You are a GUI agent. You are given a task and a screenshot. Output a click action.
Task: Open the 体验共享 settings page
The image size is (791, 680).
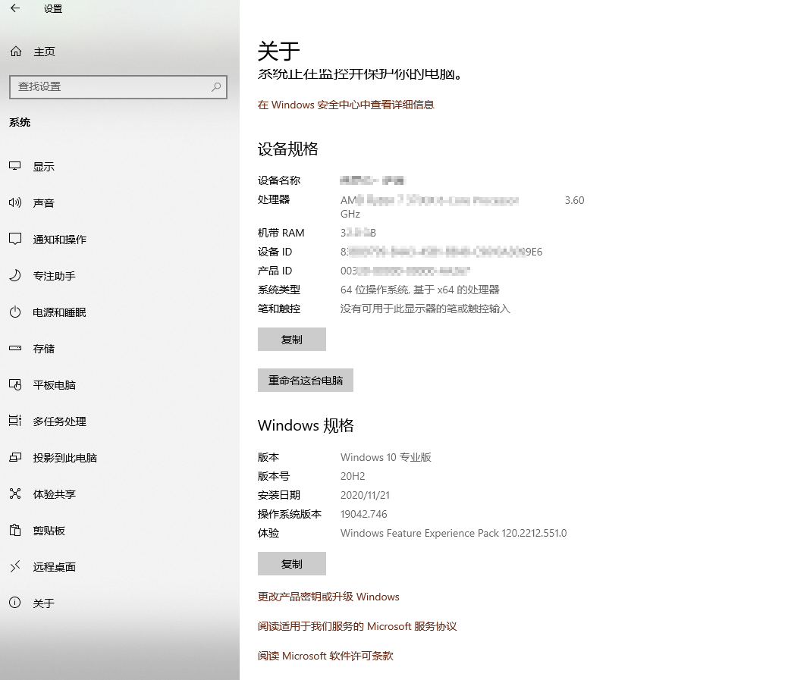120,494
